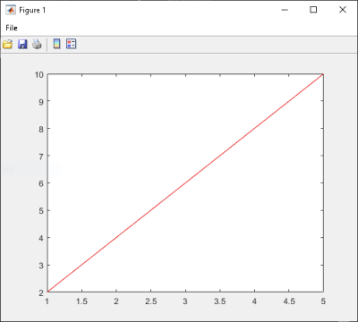The image size is (358, 322).
Task: Close the Figure 1 window
Action: click(x=343, y=10)
